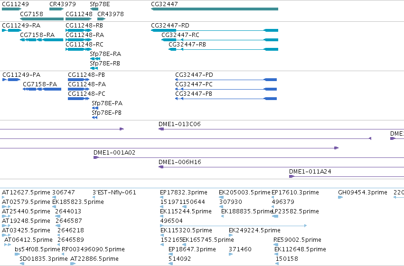Click EST 371460
Viewport: 404px width, 266px height.
pos(231,255)
